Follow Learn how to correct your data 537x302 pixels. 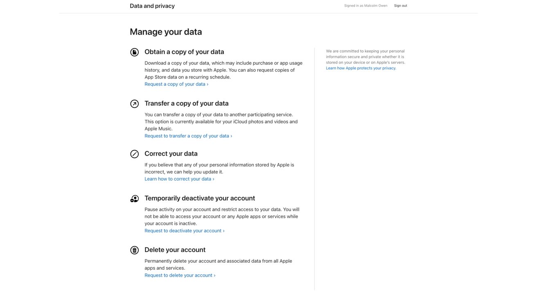click(179, 179)
